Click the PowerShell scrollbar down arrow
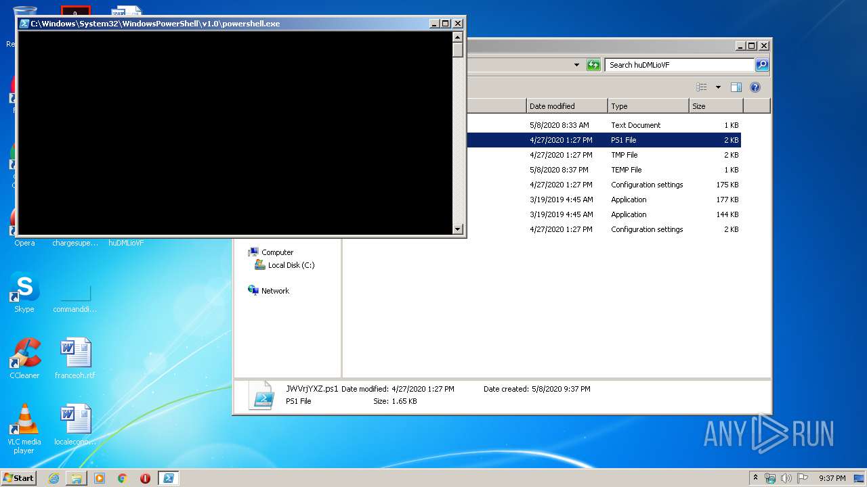The height and width of the screenshot is (487, 867). tap(458, 229)
